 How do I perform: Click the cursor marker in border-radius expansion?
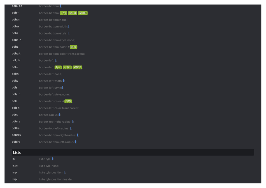pos(60,115)
